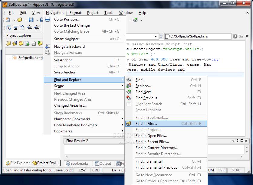The image size is (253, 185).
Task: Open Find Results panel options dropdown arrow
Action: [x=233, y=141]
